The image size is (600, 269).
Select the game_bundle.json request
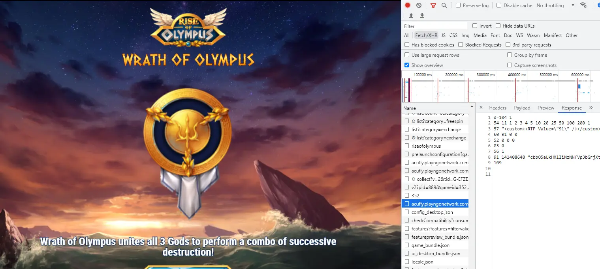point(435,245)
